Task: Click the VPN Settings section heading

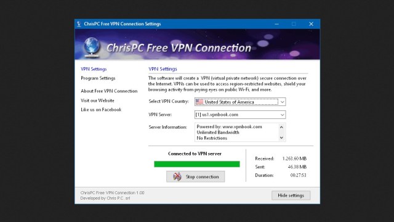Action: coord(163,69)
